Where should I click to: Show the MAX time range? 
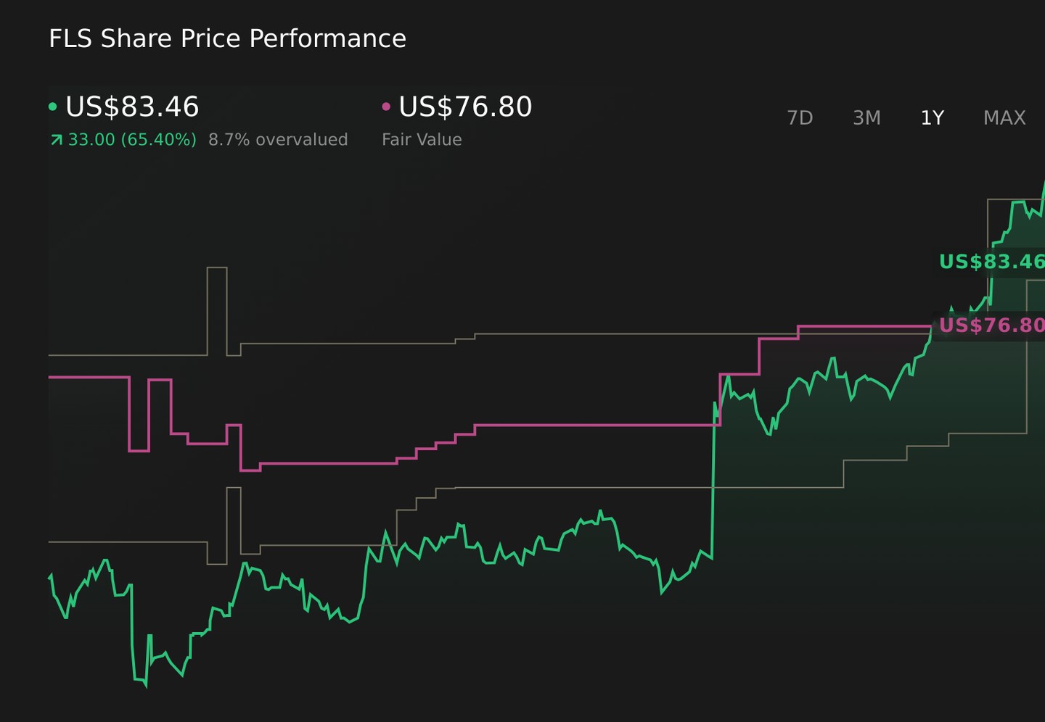[x=1004, y=117]
